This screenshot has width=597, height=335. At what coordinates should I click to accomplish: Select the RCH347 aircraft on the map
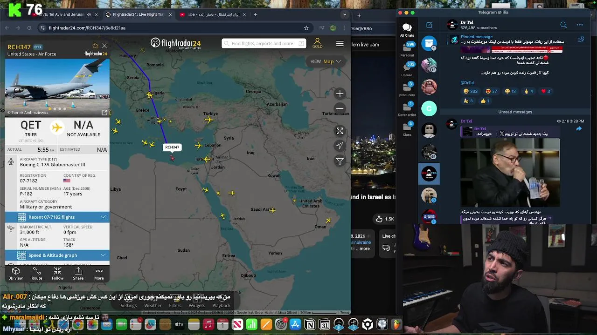click(172, 158)
